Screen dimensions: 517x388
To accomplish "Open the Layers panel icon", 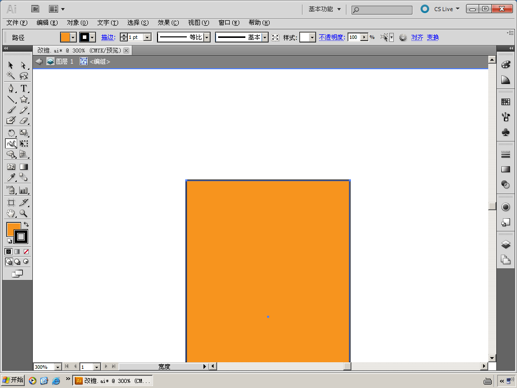I will tap(505, 245).
